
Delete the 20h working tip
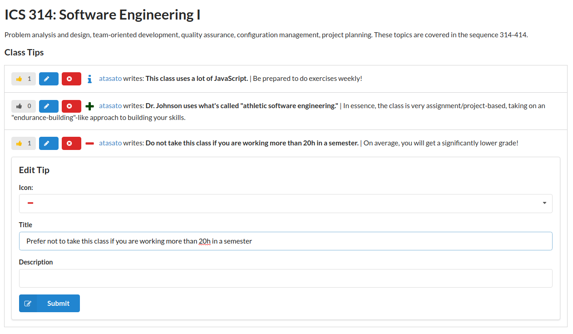click(71, 143)
